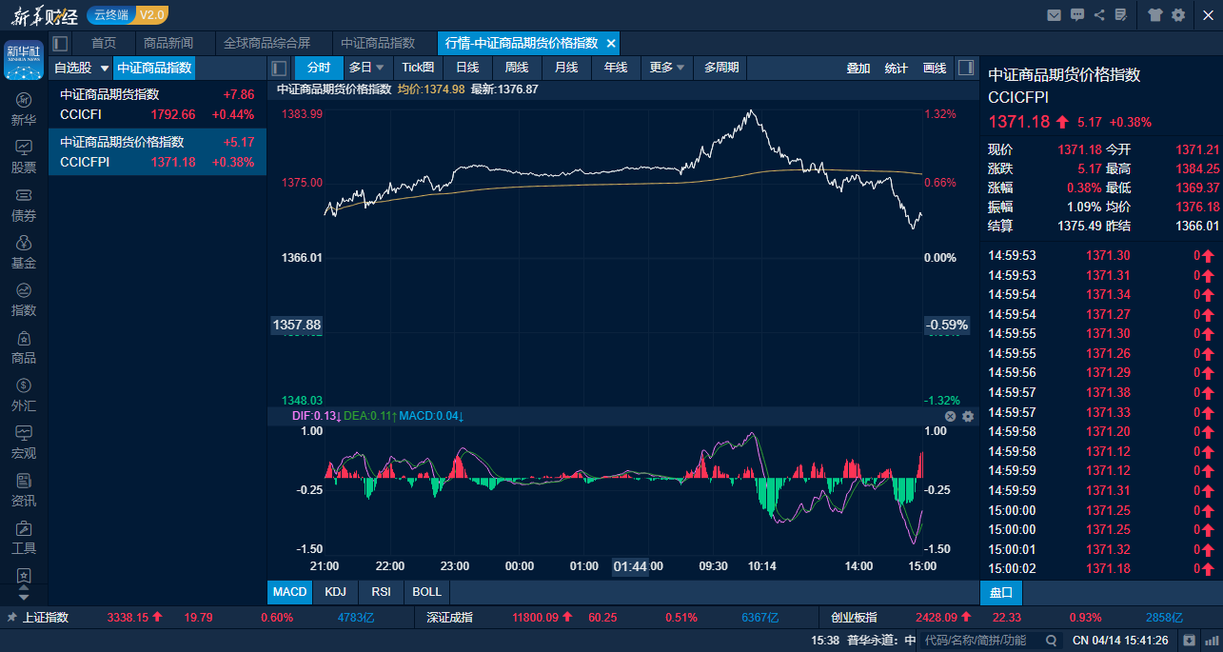Viewport: 1223px width, 652px height.
Task: Open MACD indicator settings gear icon
Action: coord(968,416)
